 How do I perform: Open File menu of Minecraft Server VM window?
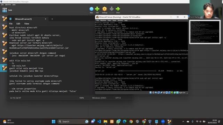pyautogui.click(x=98, y=20)
